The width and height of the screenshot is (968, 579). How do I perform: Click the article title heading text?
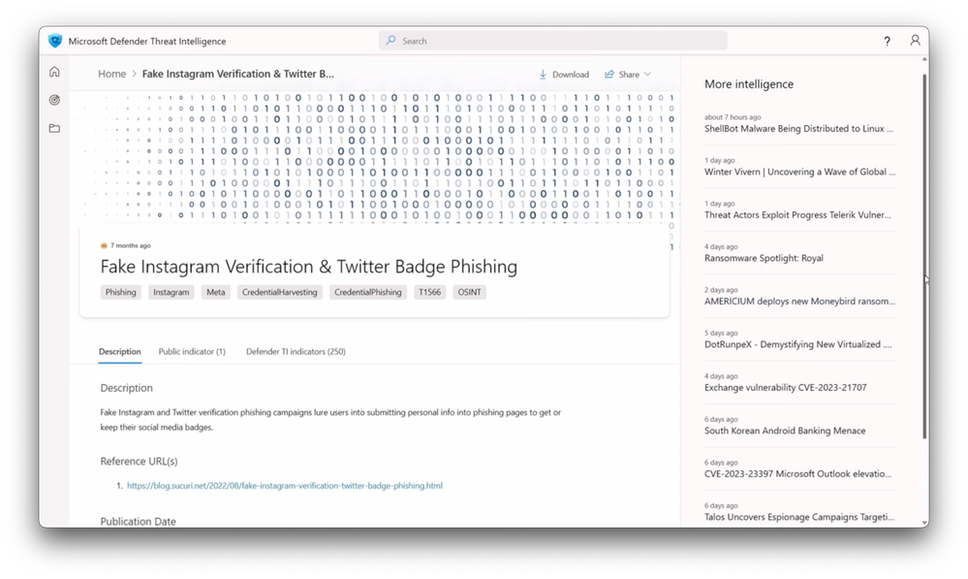click(x=309, y=267)
